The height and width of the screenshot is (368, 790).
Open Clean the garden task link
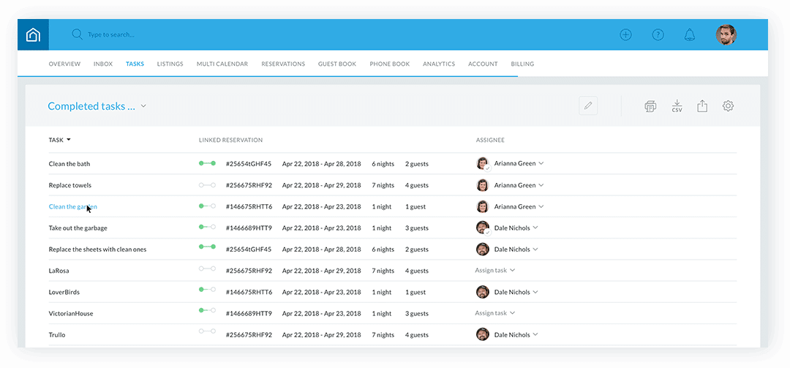(x=72, y=207)
